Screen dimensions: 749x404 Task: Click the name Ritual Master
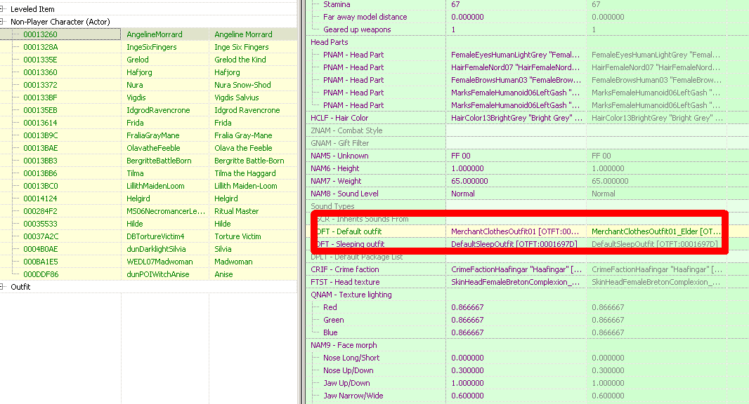(237, 211)
